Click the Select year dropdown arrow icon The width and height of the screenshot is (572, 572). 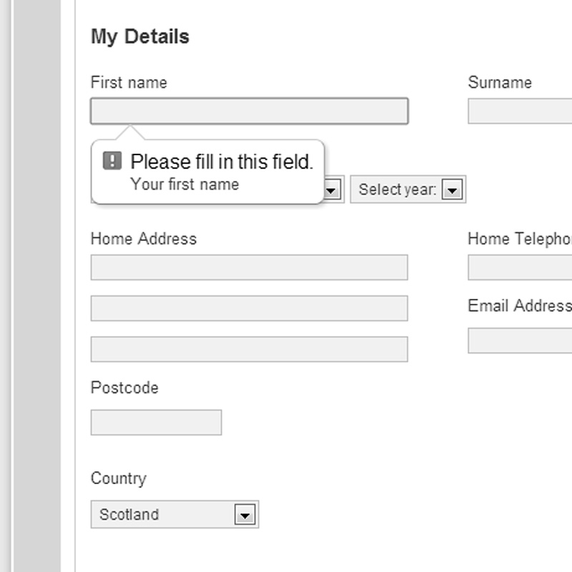pos(452,189)
